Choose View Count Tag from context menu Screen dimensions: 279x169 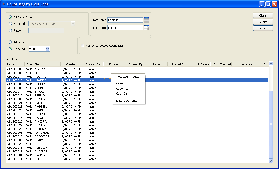pos(127,77)
